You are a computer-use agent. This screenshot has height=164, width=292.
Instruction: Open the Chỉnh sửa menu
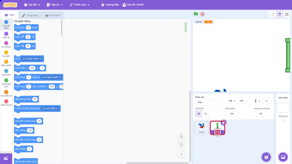[x=80, y=5]
